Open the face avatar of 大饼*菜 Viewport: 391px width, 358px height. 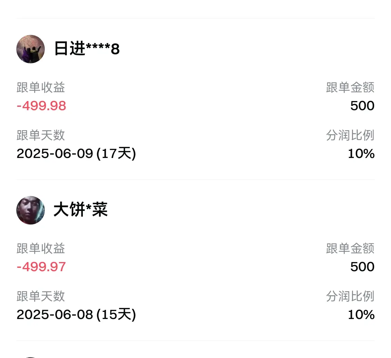point(31,210)
